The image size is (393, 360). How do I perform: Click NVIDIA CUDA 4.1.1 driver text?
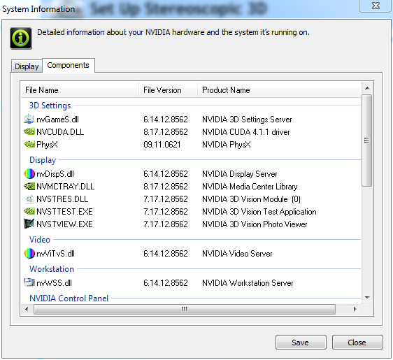point(246,132)
